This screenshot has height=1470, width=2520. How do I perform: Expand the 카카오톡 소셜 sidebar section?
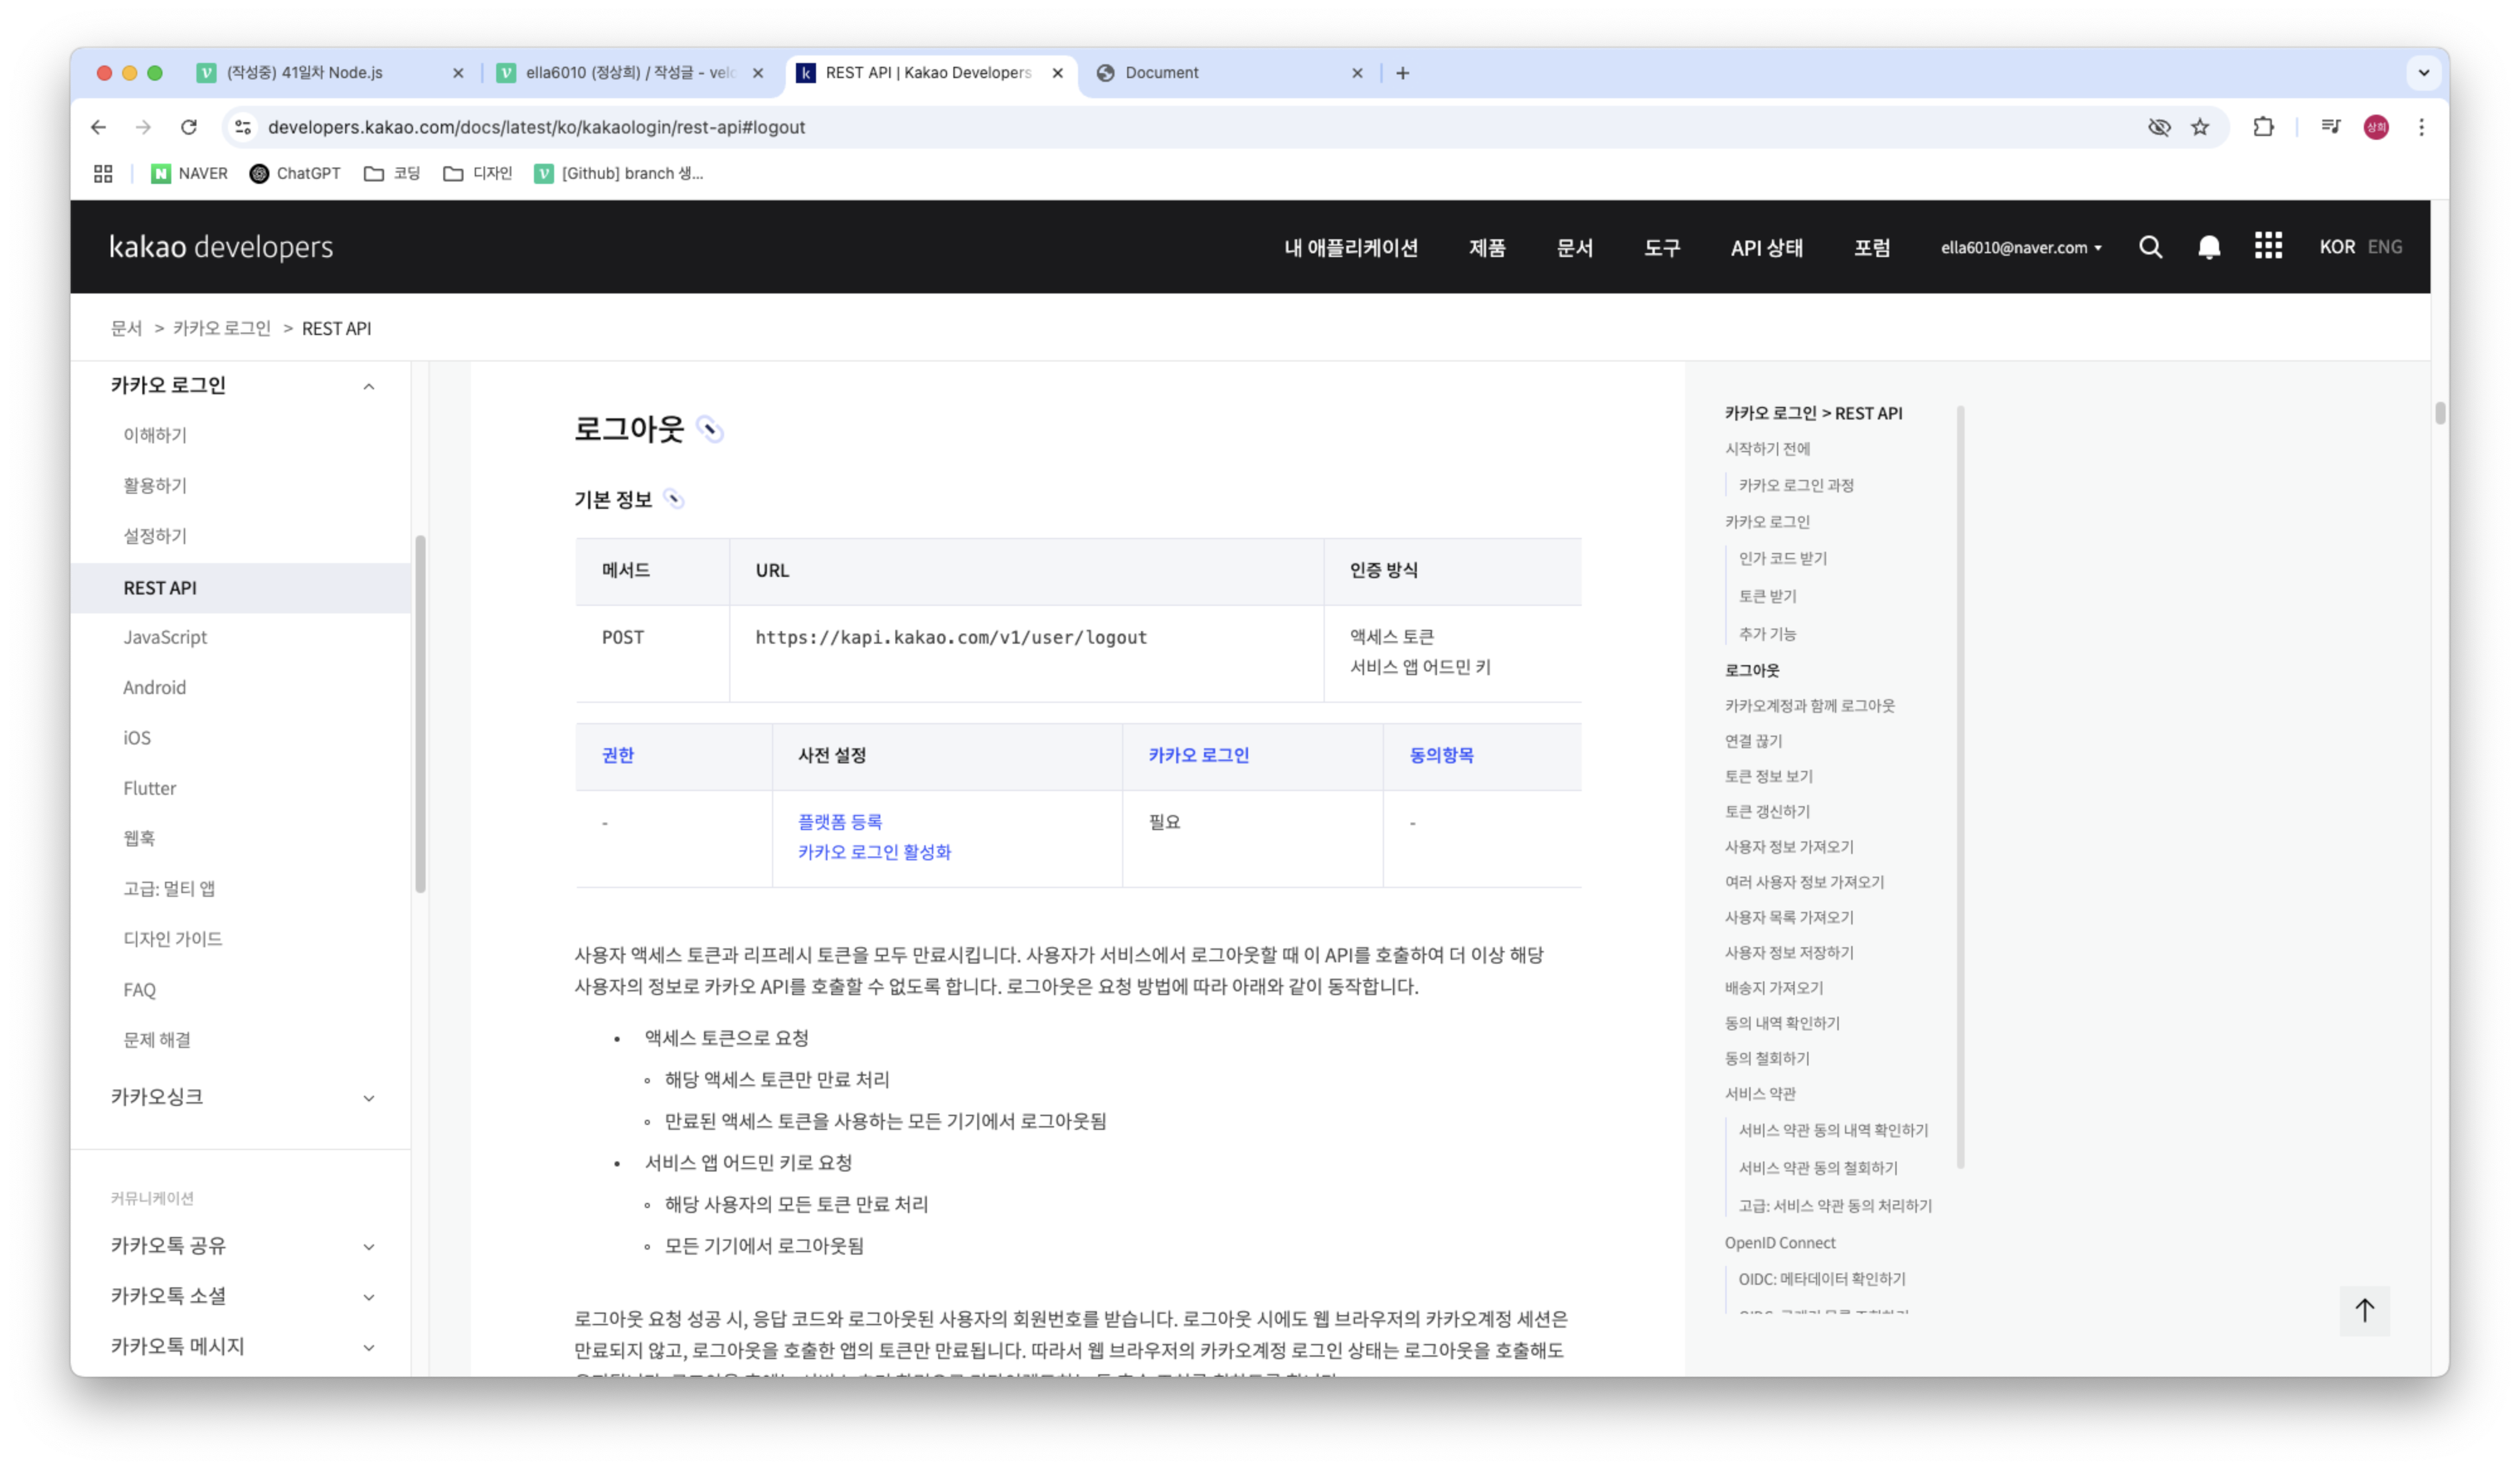[x=369, y=1297]
